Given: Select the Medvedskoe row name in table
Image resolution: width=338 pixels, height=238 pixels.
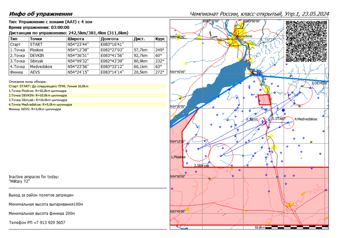Looking at the screenshot, I should (41, 66).
